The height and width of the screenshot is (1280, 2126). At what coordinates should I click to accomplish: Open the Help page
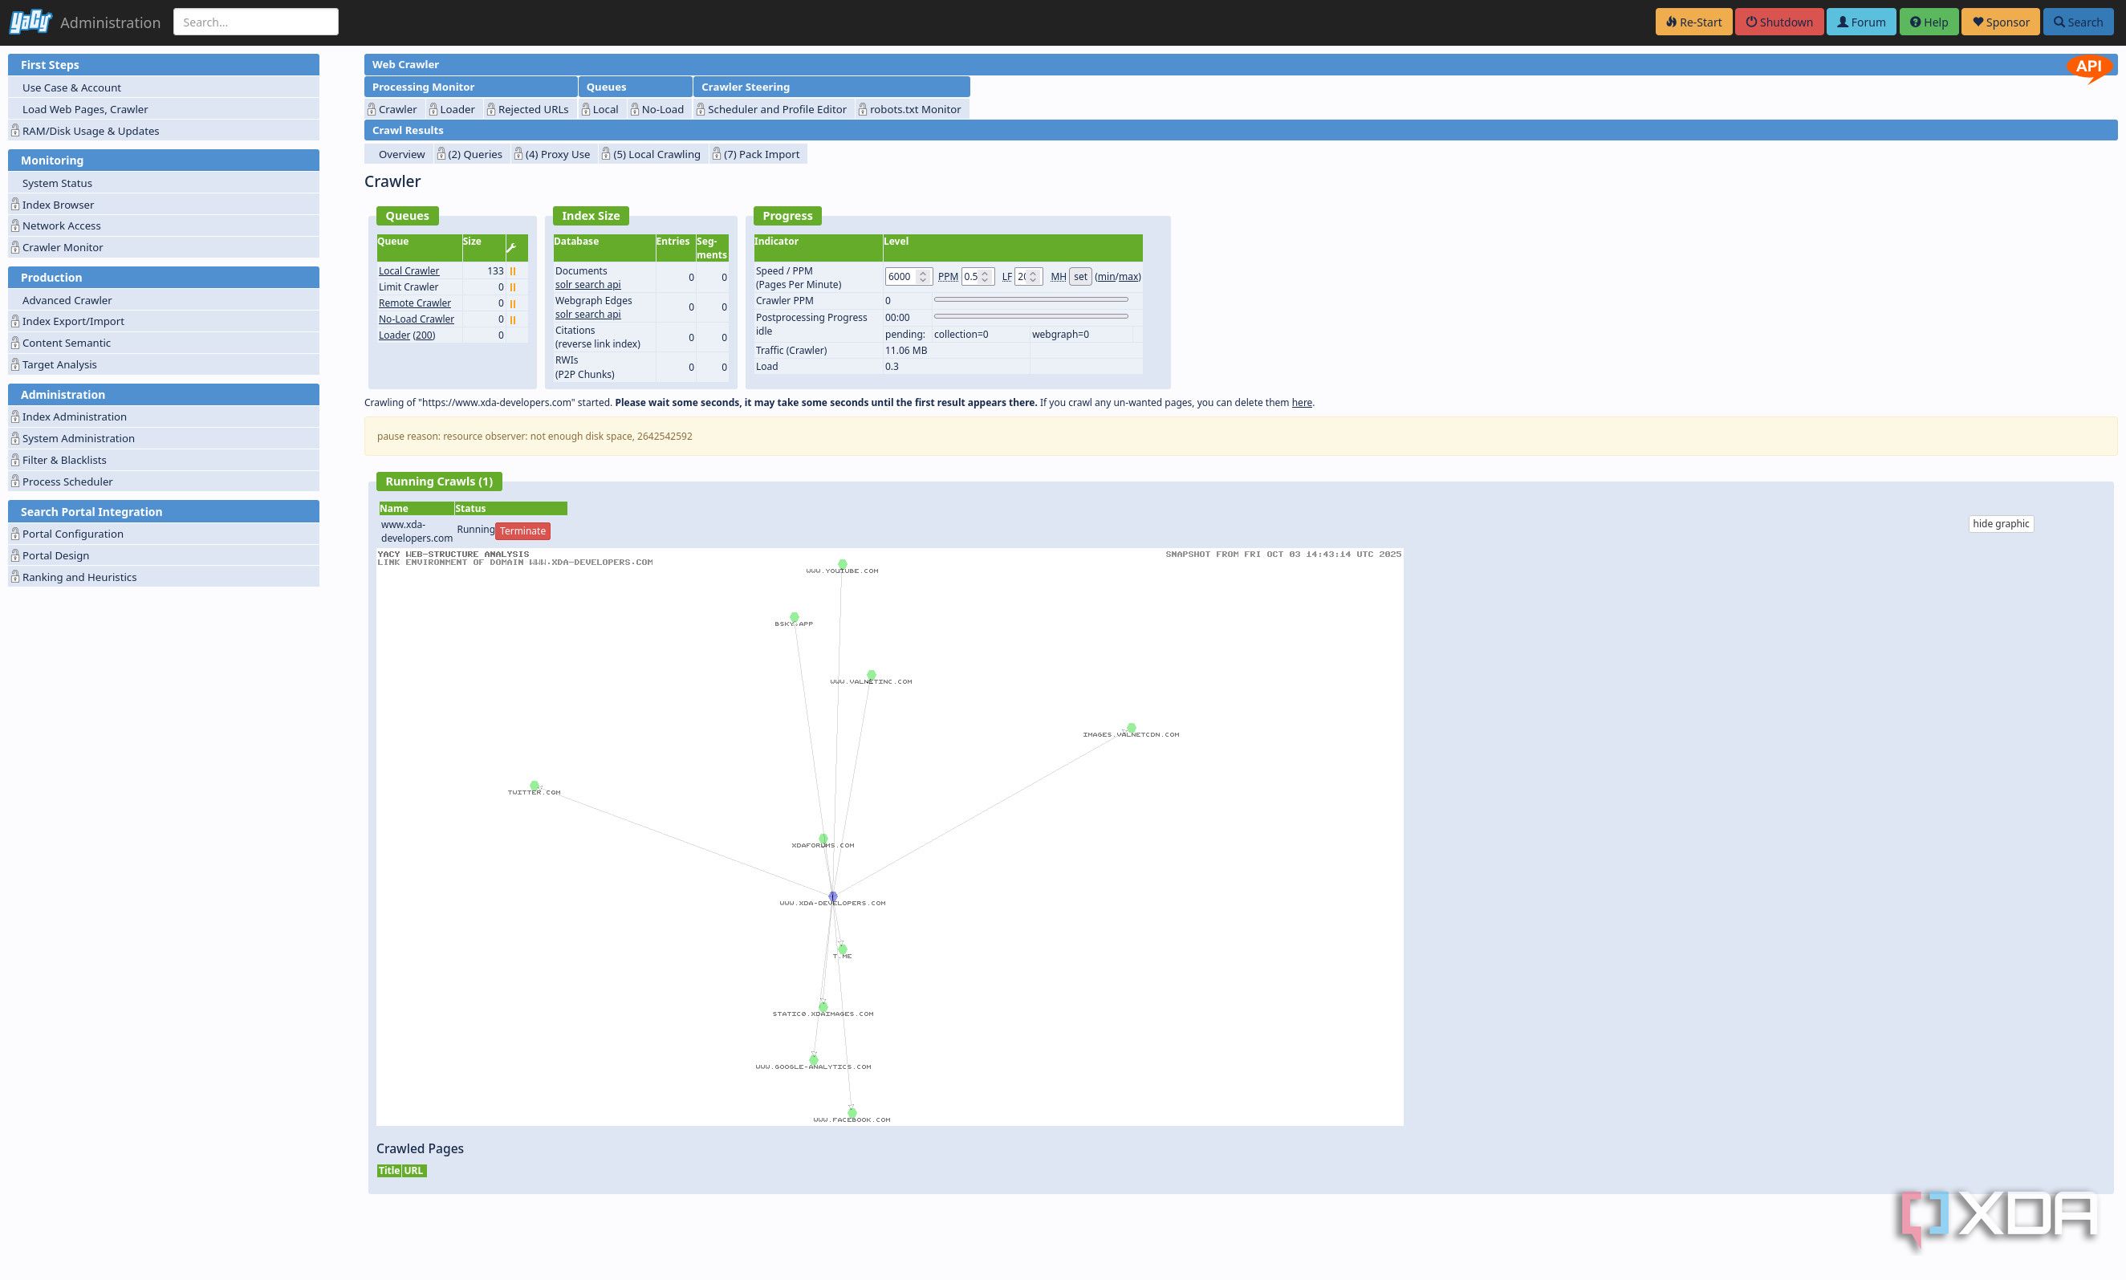pos(1929,22)
